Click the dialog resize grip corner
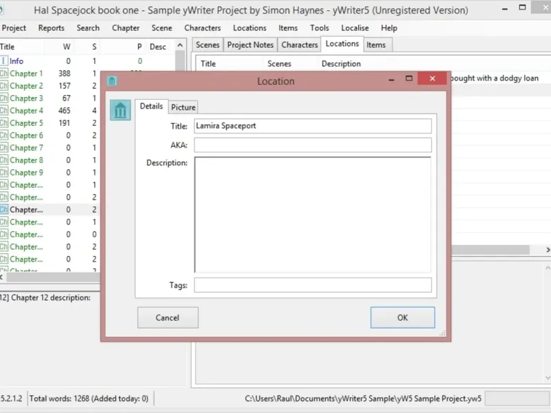Viewport: 551px width, 413px height. 442,333
